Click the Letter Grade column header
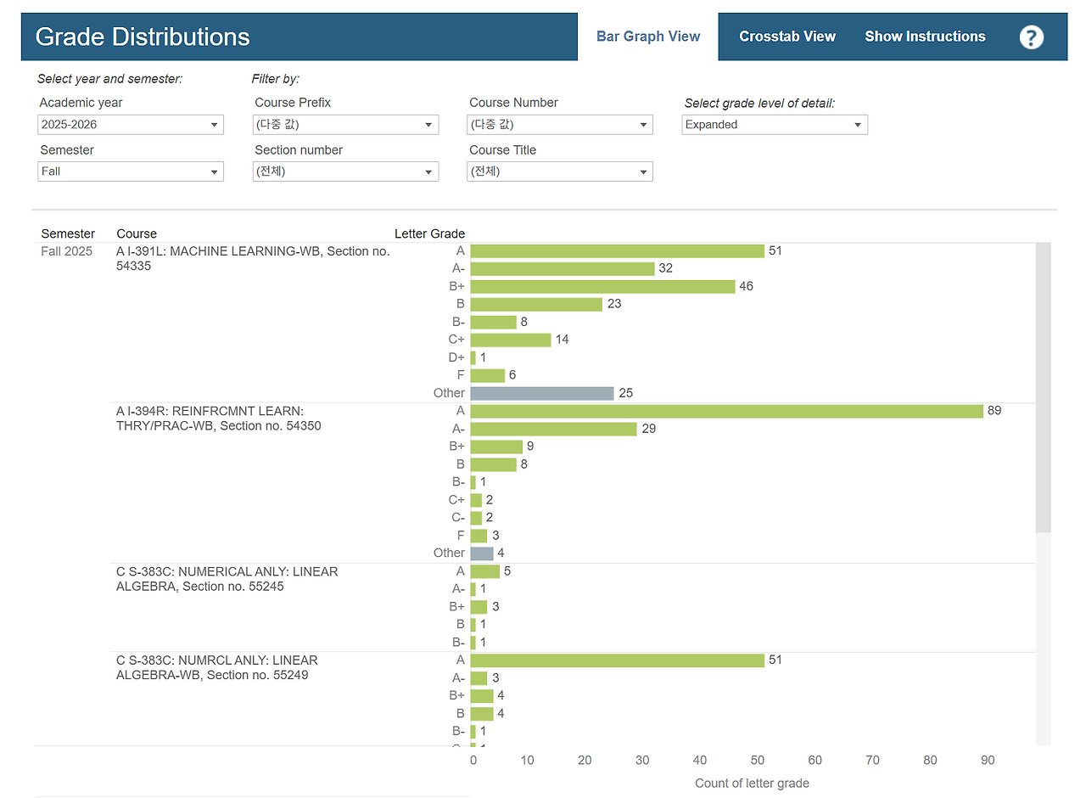Image resolution: width=1086 pixels, height=798 pixels. coord(429,233)
